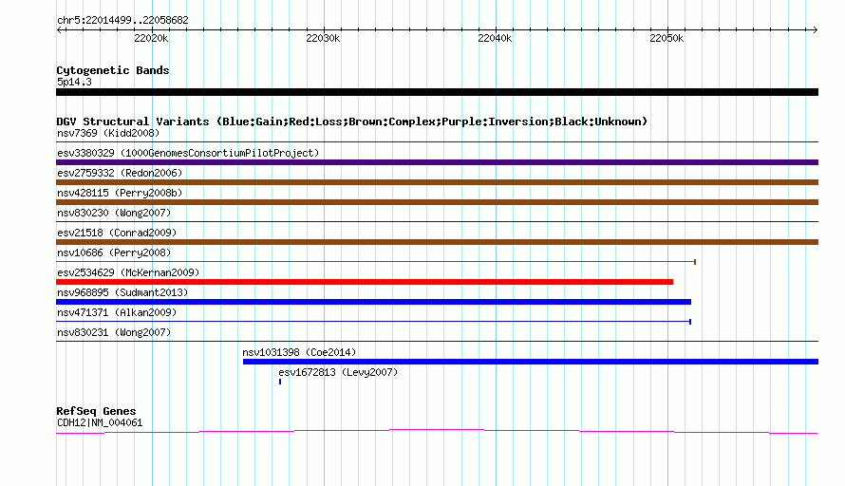Viewport: 845px width, 486px height.
Task: Click the brown esv2759332 complex variant bar
Action: (437, 182)
